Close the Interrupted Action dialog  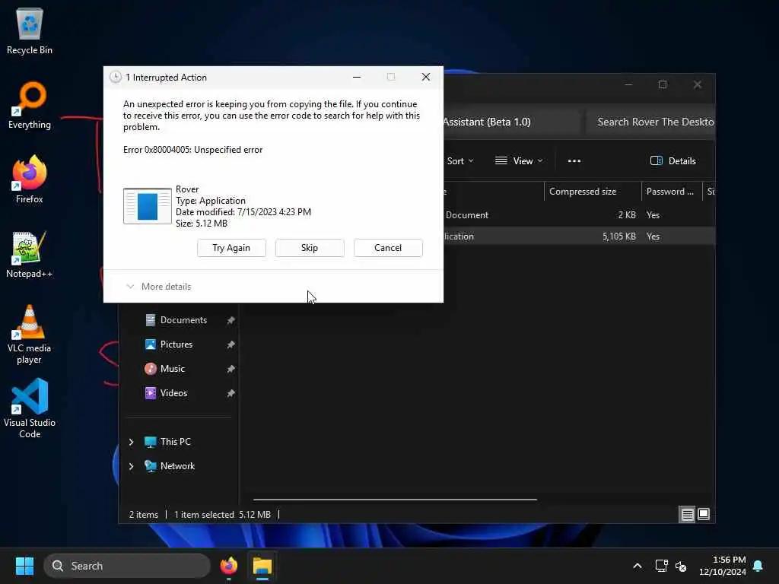[426, 77]
